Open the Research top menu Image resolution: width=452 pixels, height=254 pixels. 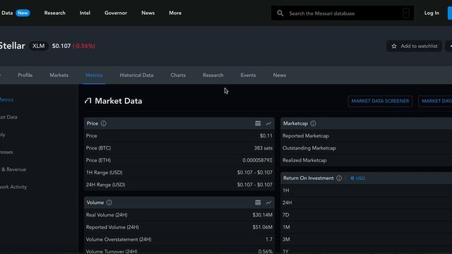tap(55, 13)
